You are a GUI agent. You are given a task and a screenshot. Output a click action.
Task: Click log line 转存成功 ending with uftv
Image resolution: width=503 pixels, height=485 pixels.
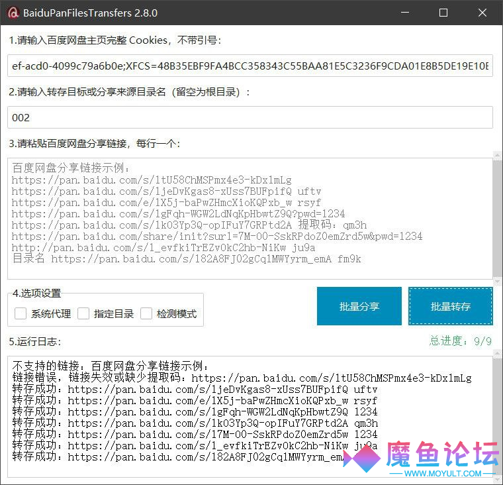click(x=195, y=390)
